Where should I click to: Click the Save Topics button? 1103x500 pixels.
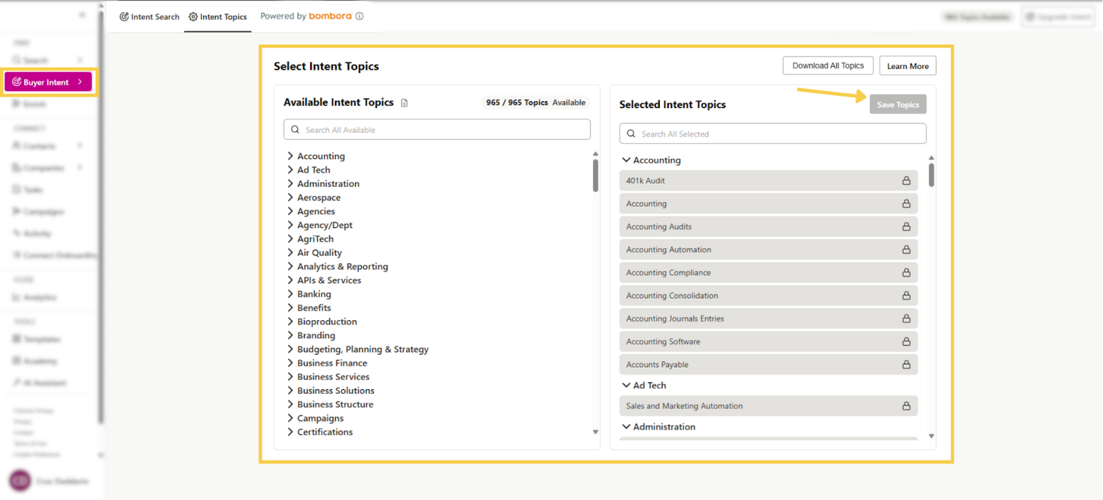click(898, 105)
